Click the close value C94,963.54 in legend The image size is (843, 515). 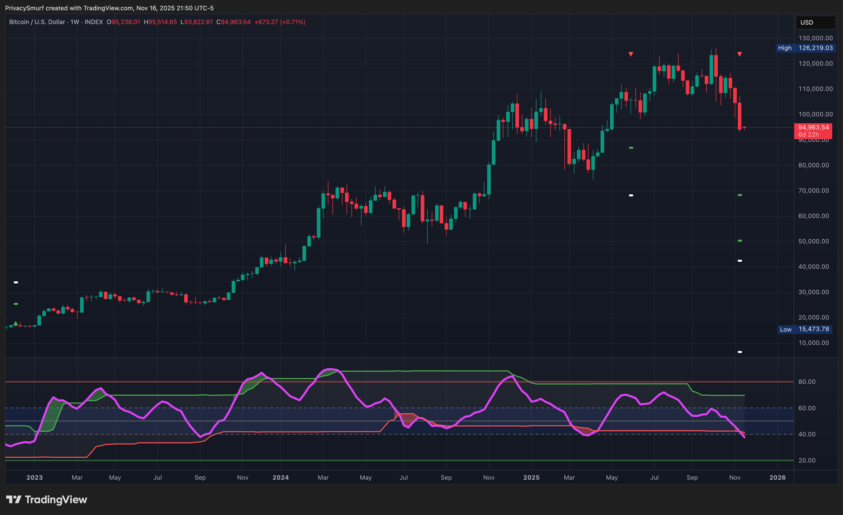(x=233, y=22)
